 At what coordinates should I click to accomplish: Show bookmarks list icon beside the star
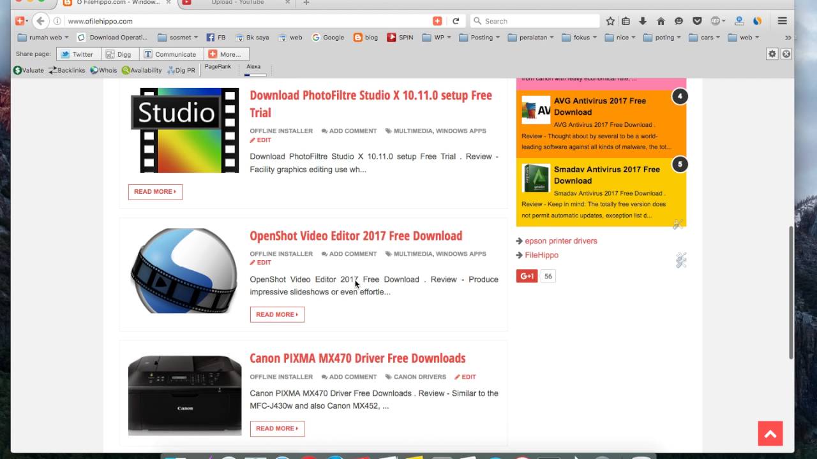point(626,21)
